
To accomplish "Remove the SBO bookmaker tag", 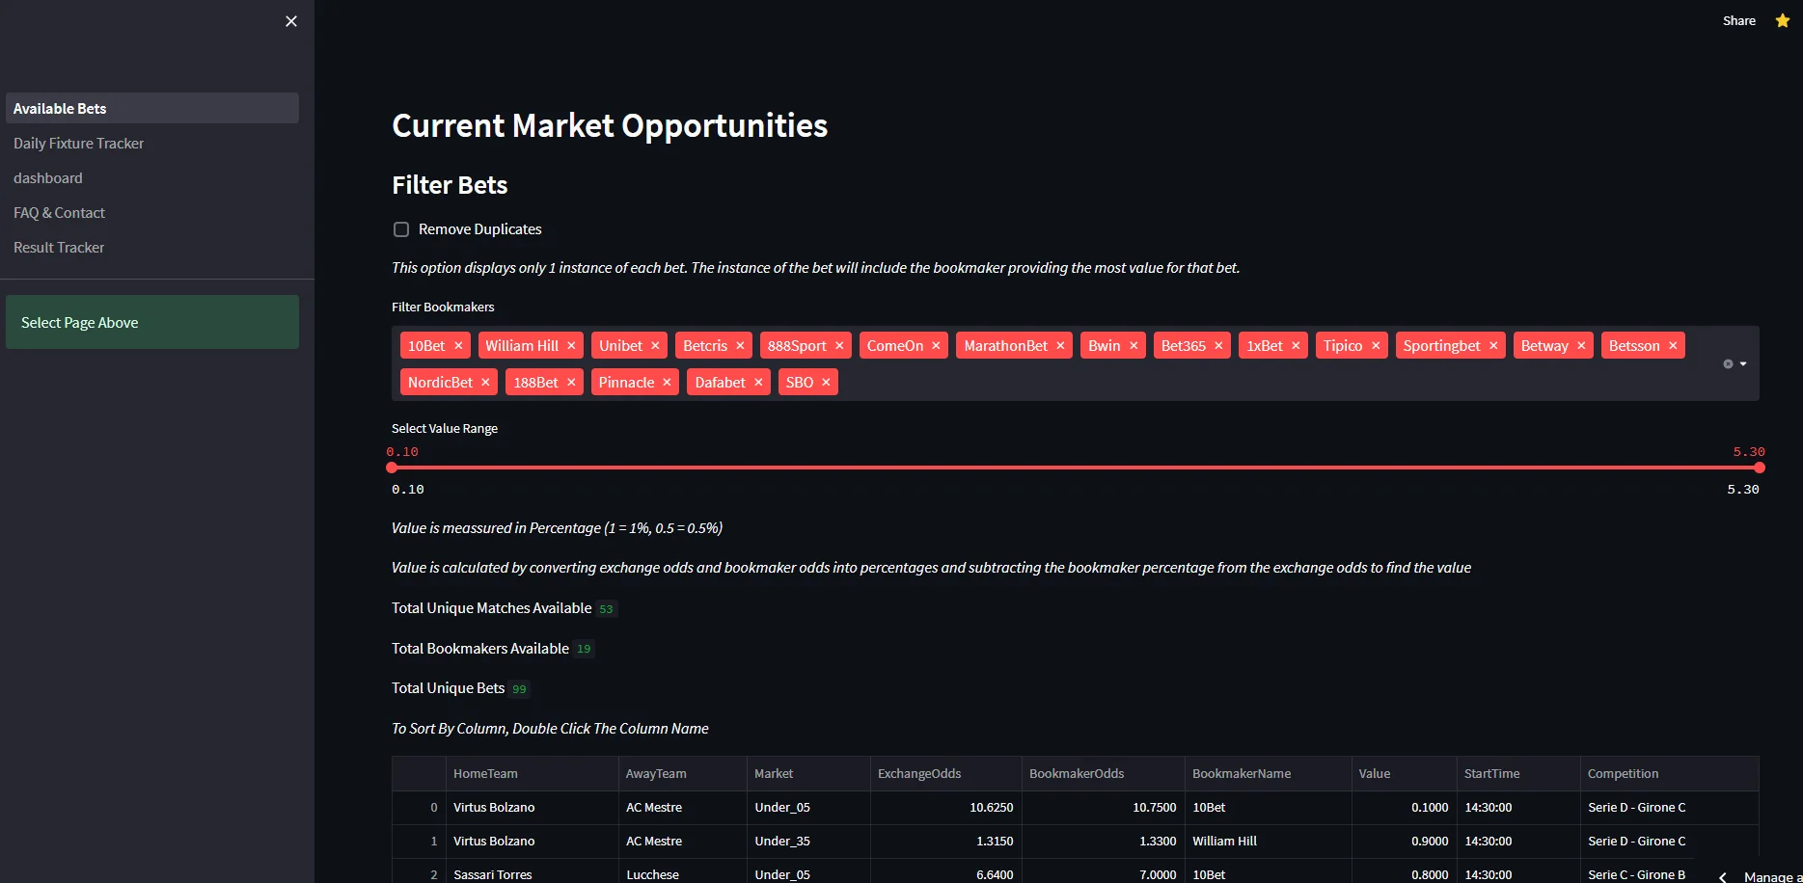I will click(826, 383).
